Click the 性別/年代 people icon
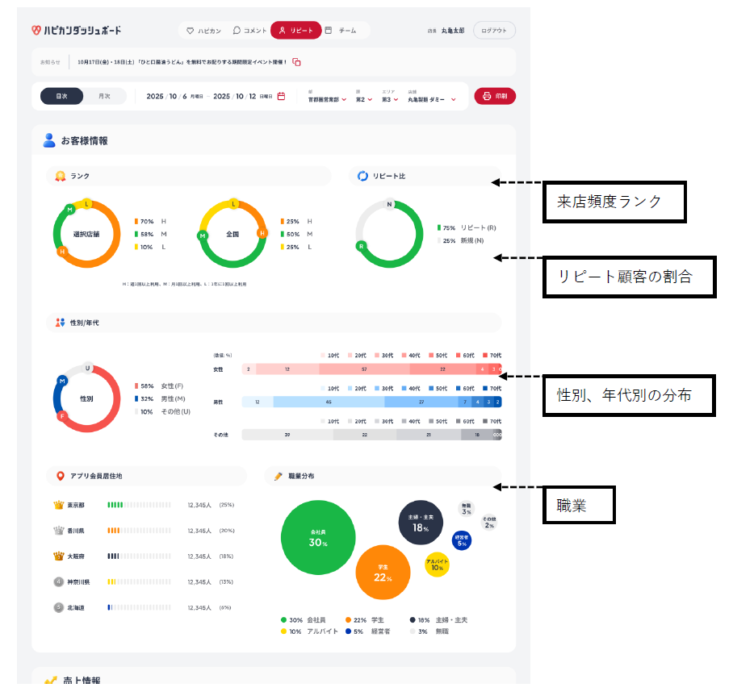733x696 pixels. [x=60, y=323]
